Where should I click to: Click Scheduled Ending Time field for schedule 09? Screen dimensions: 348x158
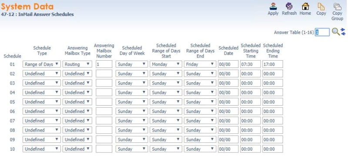click(273, 139)
